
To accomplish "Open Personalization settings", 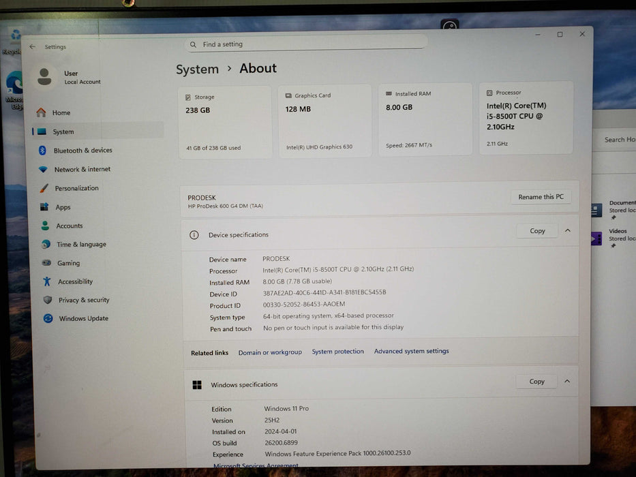I will pos(100,188).
